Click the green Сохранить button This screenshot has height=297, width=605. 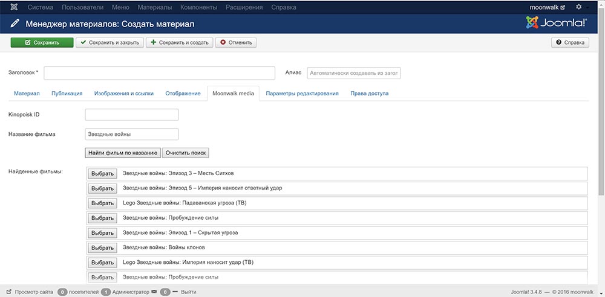[x=42, y=42]
